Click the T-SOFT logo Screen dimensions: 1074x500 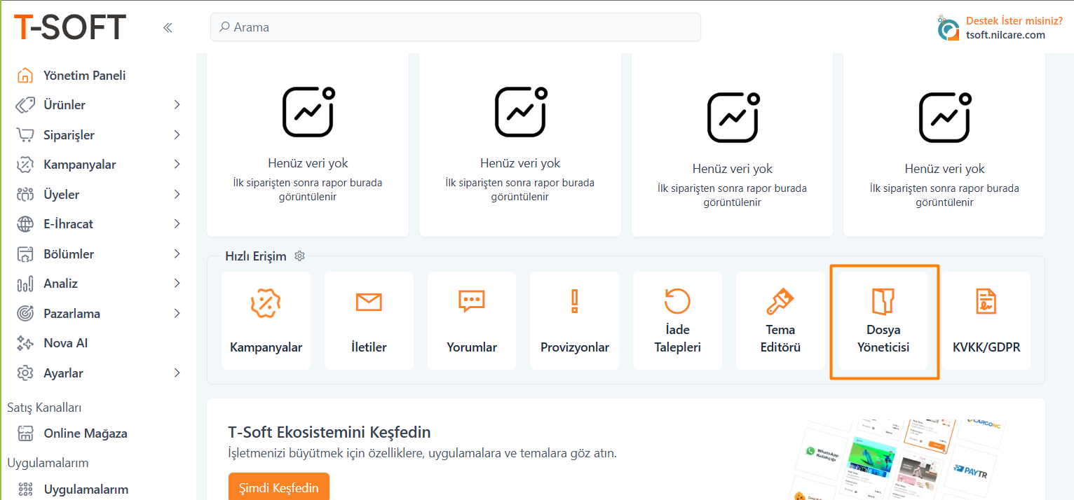pyautogui.click(x=70, y=27)
